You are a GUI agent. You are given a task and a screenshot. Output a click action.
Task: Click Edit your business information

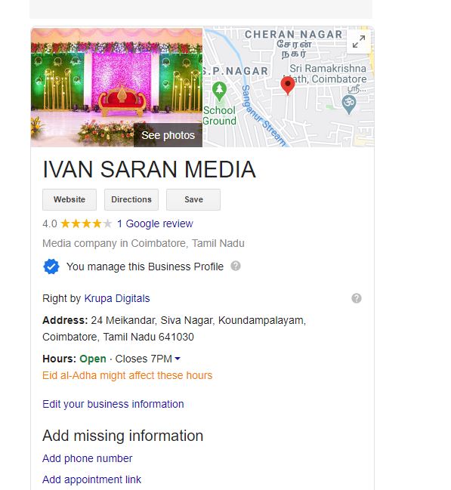113,404
